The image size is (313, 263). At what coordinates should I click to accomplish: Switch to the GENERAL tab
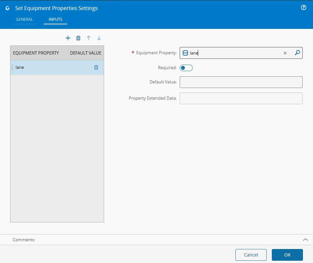[x=24, y=19]
